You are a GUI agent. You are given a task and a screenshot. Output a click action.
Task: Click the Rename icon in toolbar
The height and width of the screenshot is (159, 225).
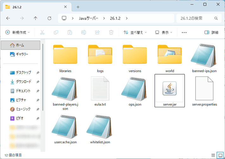84,32
